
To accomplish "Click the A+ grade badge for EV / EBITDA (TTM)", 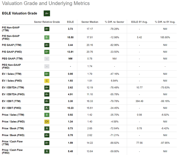I will point(47,88).
